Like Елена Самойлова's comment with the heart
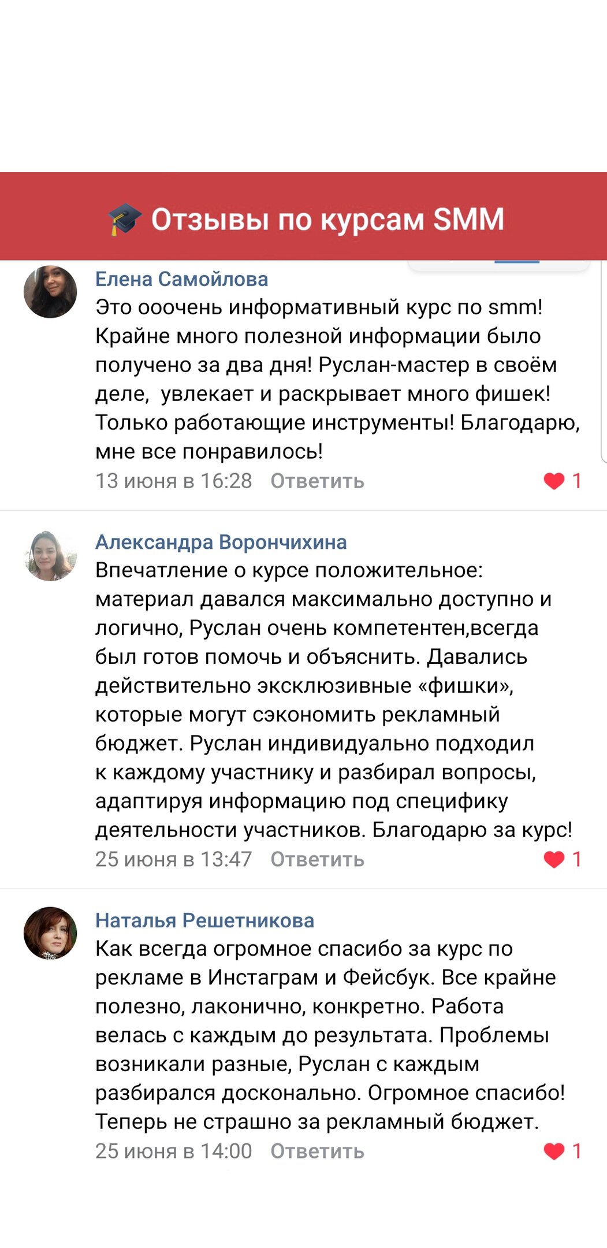 click(554, 481)
